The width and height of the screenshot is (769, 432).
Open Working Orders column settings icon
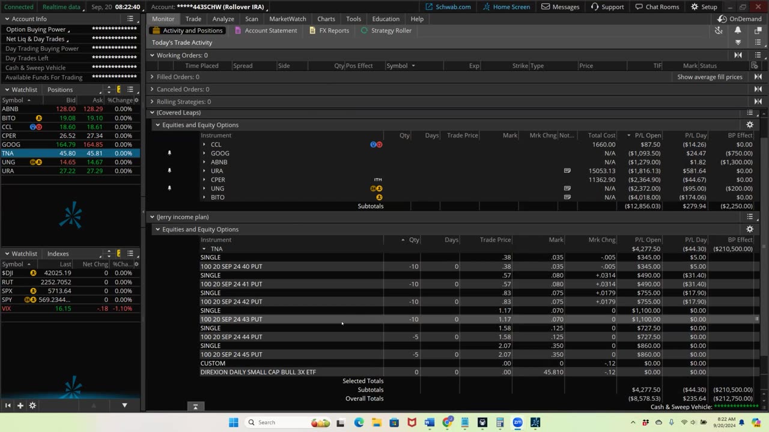point(755,65)
